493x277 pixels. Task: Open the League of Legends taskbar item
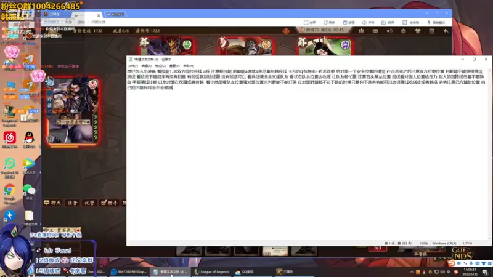click(212, 271)
